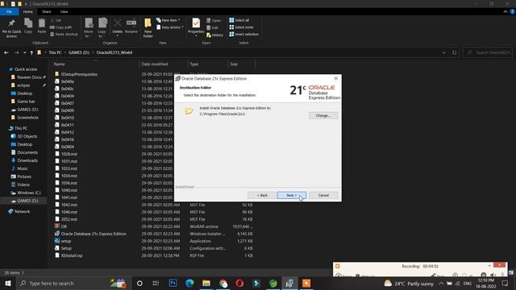Click the Back button in installer
The height and width of the screenshot is (290, 516).
pos(262,195)
